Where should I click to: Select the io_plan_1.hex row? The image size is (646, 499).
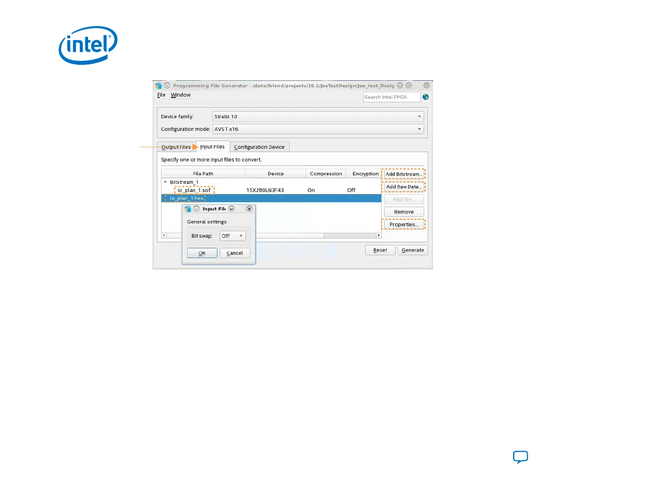271,199
